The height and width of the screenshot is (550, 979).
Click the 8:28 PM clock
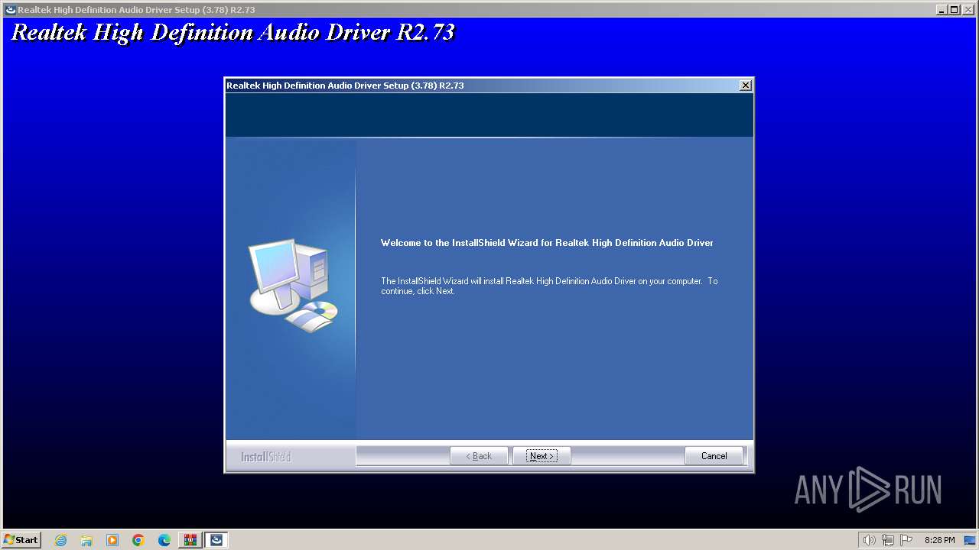pos(939,540)
